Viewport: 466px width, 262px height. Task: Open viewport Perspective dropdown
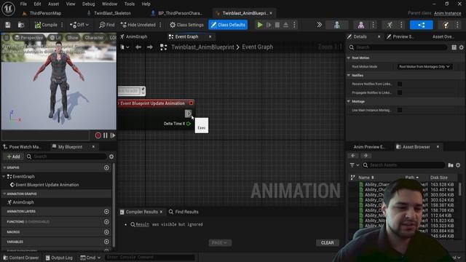coord(29,38)
